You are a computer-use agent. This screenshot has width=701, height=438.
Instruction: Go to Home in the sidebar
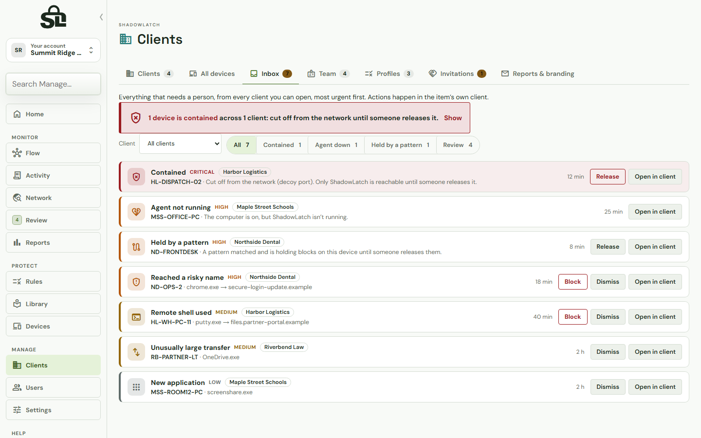53,114
